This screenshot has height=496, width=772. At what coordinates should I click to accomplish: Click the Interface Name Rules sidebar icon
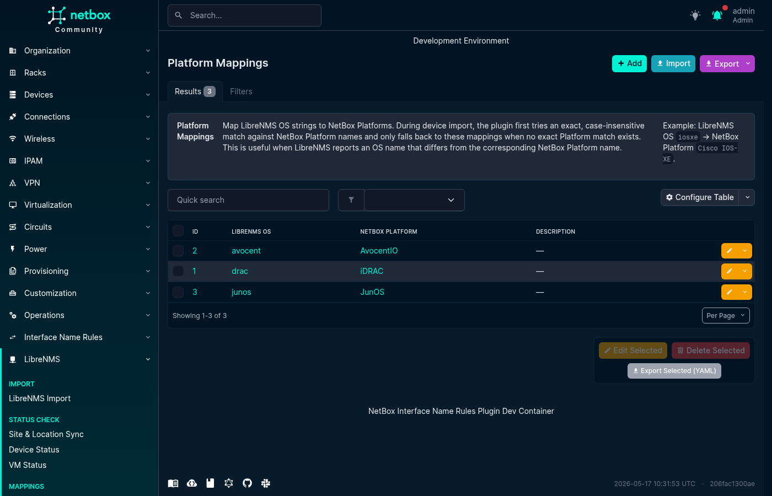pos(13,337)
